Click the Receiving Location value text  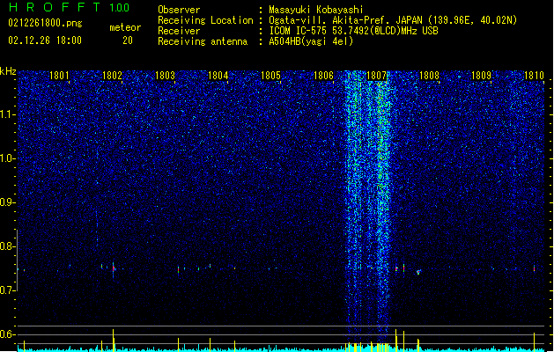(393, 20)
